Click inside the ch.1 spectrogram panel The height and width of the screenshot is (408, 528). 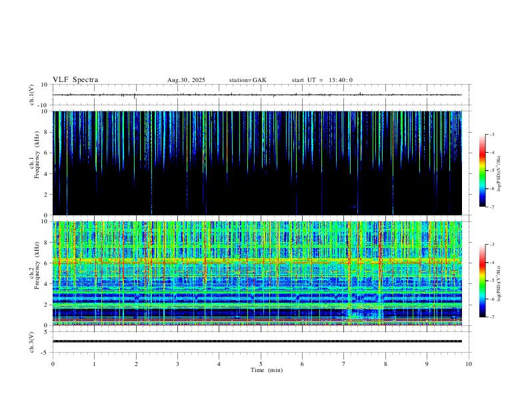click(257, 163)
